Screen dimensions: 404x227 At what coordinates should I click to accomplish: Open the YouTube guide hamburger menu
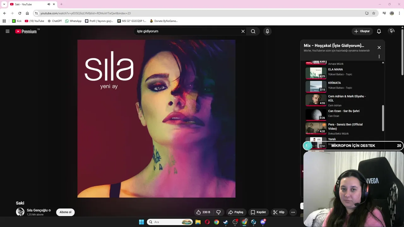(8, 31)
